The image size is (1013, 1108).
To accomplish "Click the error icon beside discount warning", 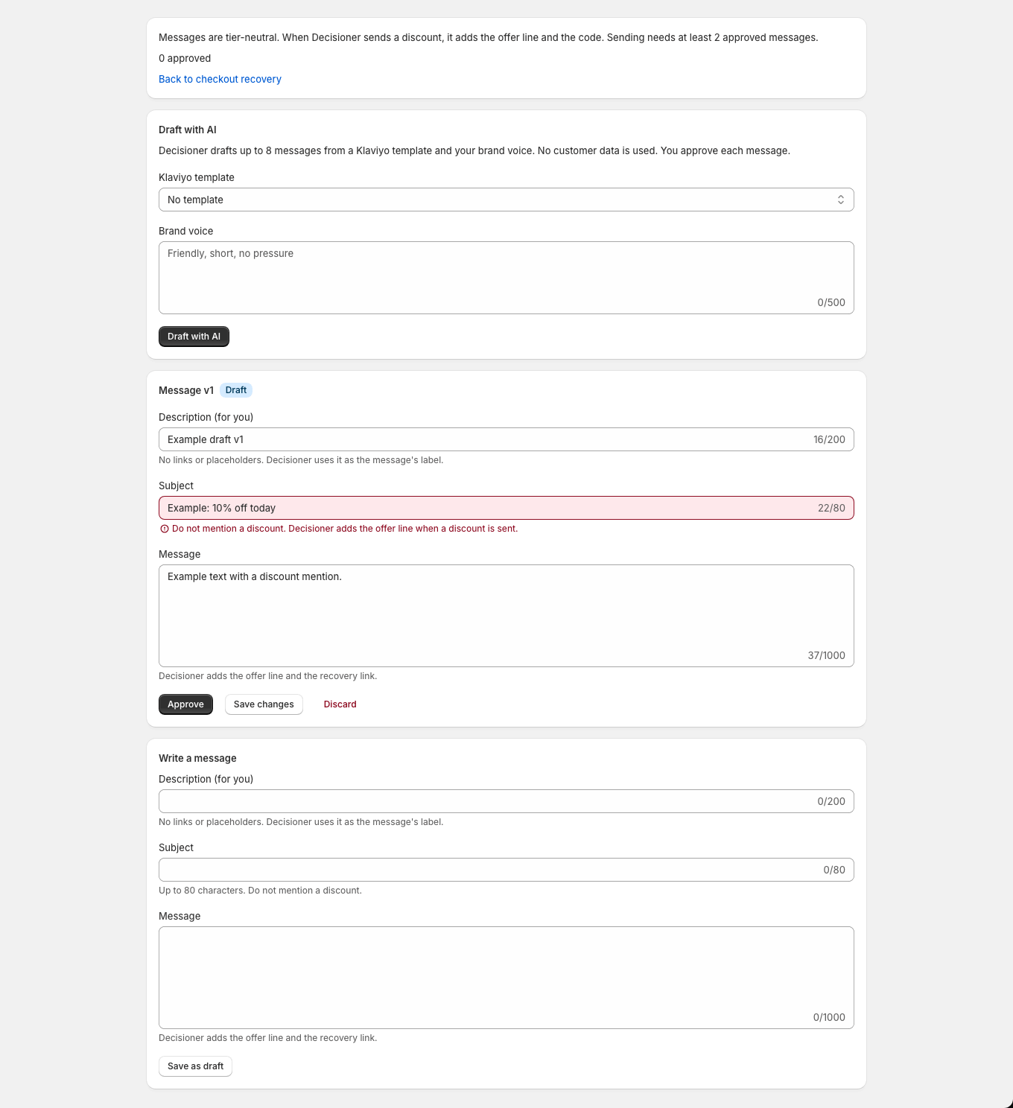I will [x=165, y=529].
